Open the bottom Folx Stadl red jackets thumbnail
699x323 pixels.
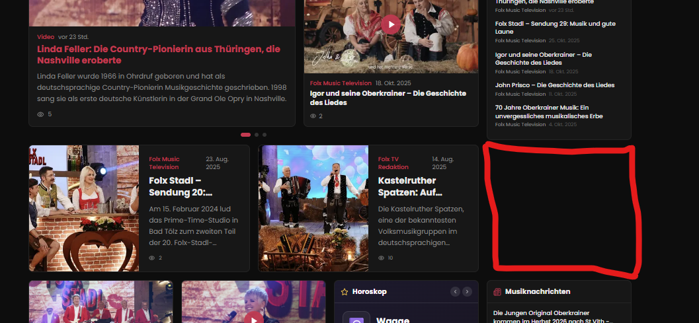pos(101,302)
